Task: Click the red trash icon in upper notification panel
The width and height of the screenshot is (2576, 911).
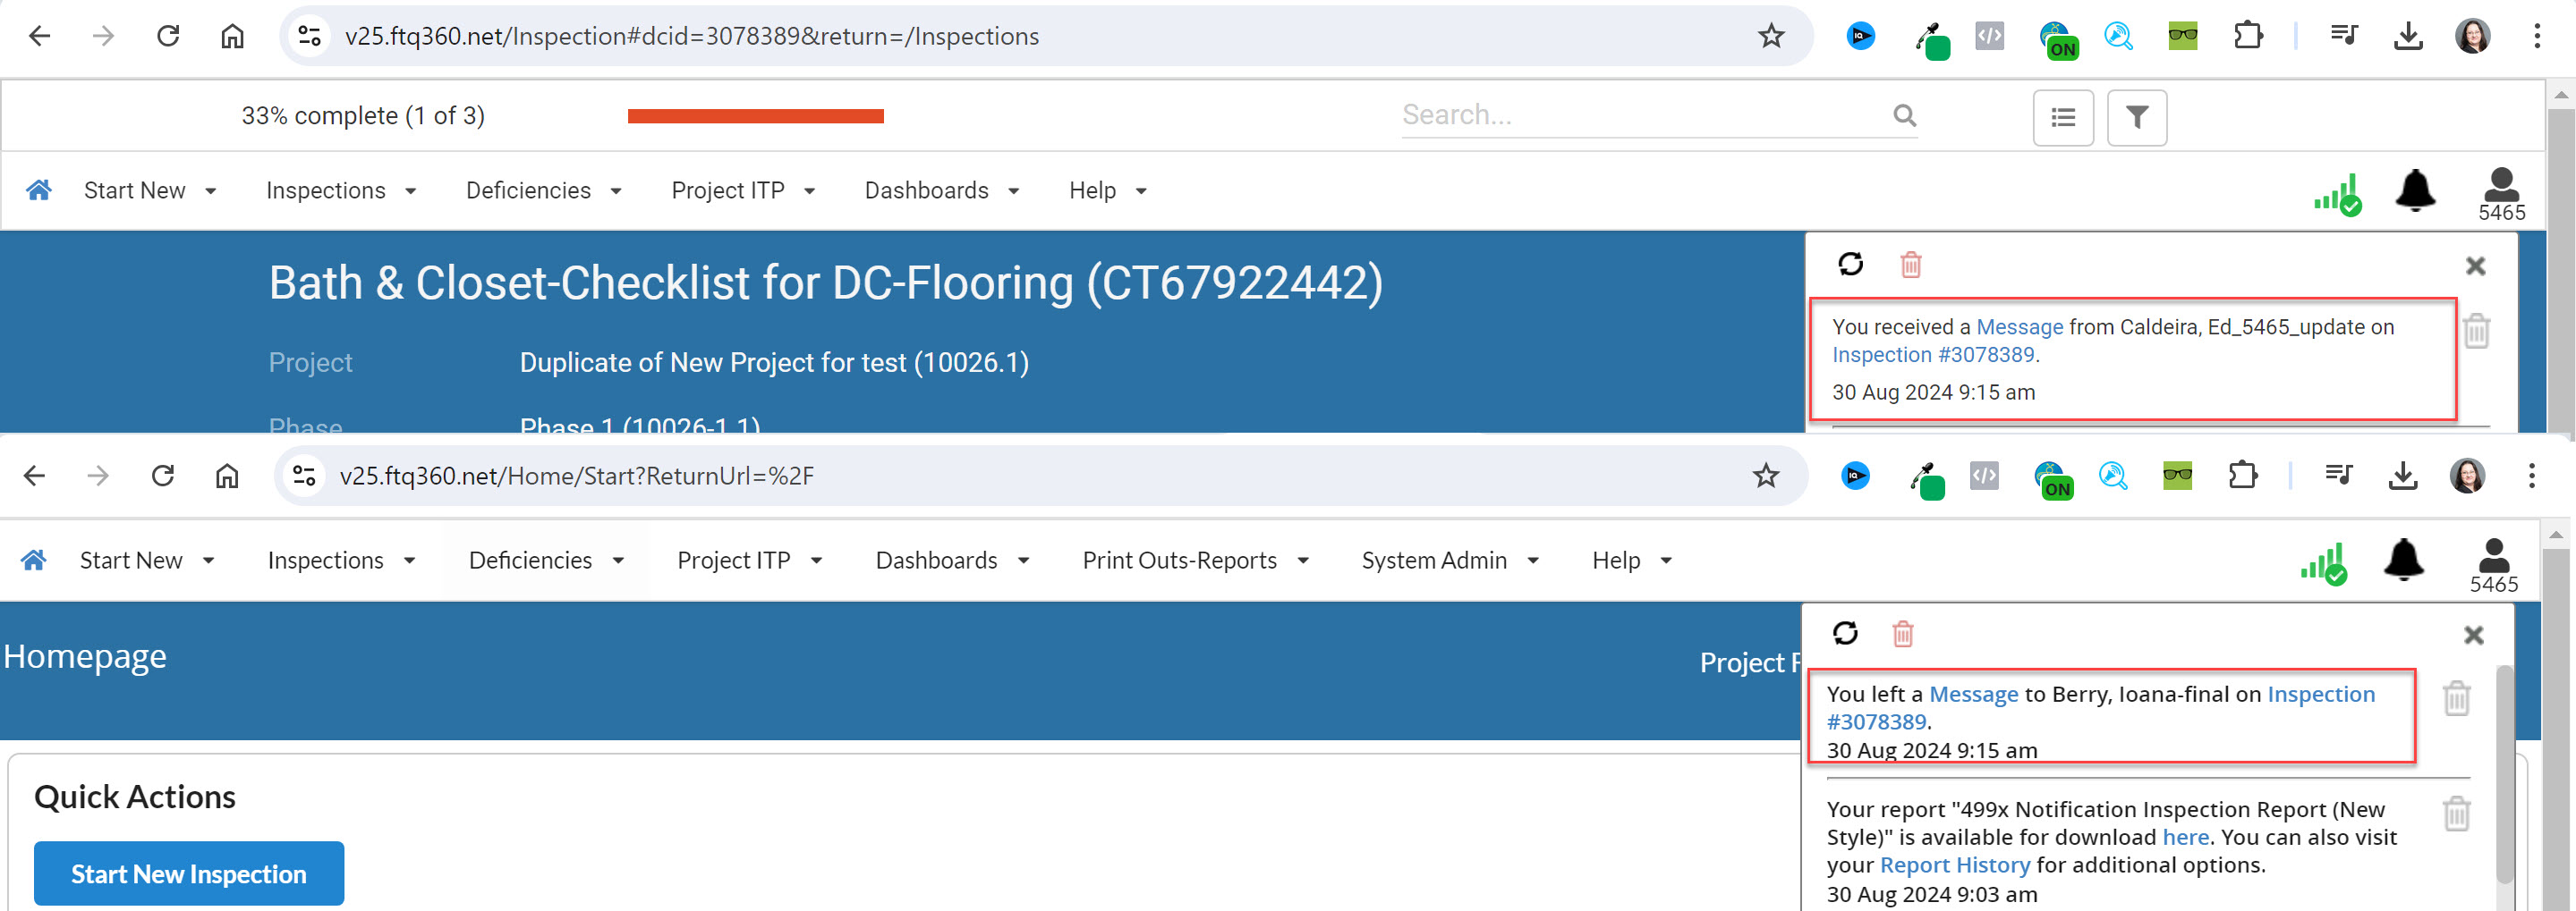Action: pos(1910,265)
